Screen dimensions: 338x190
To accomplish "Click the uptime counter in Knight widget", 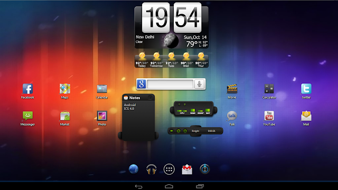I will click(211, 131).
